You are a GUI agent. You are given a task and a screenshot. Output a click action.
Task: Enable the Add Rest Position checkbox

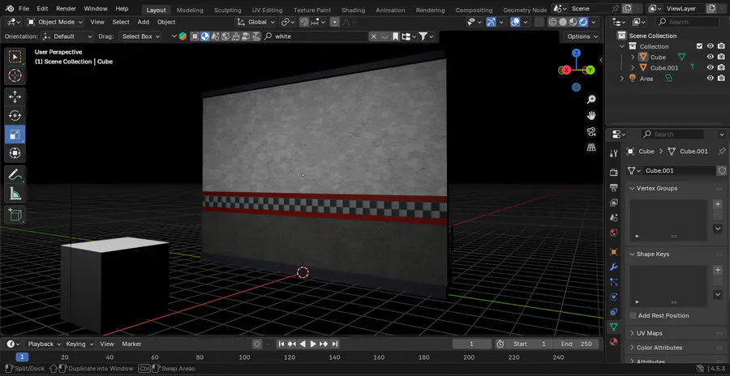[x=633, y=315]
